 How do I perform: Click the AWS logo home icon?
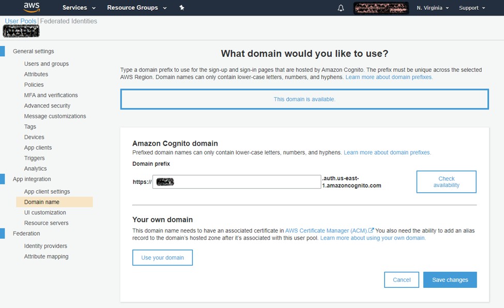[32, 8]
